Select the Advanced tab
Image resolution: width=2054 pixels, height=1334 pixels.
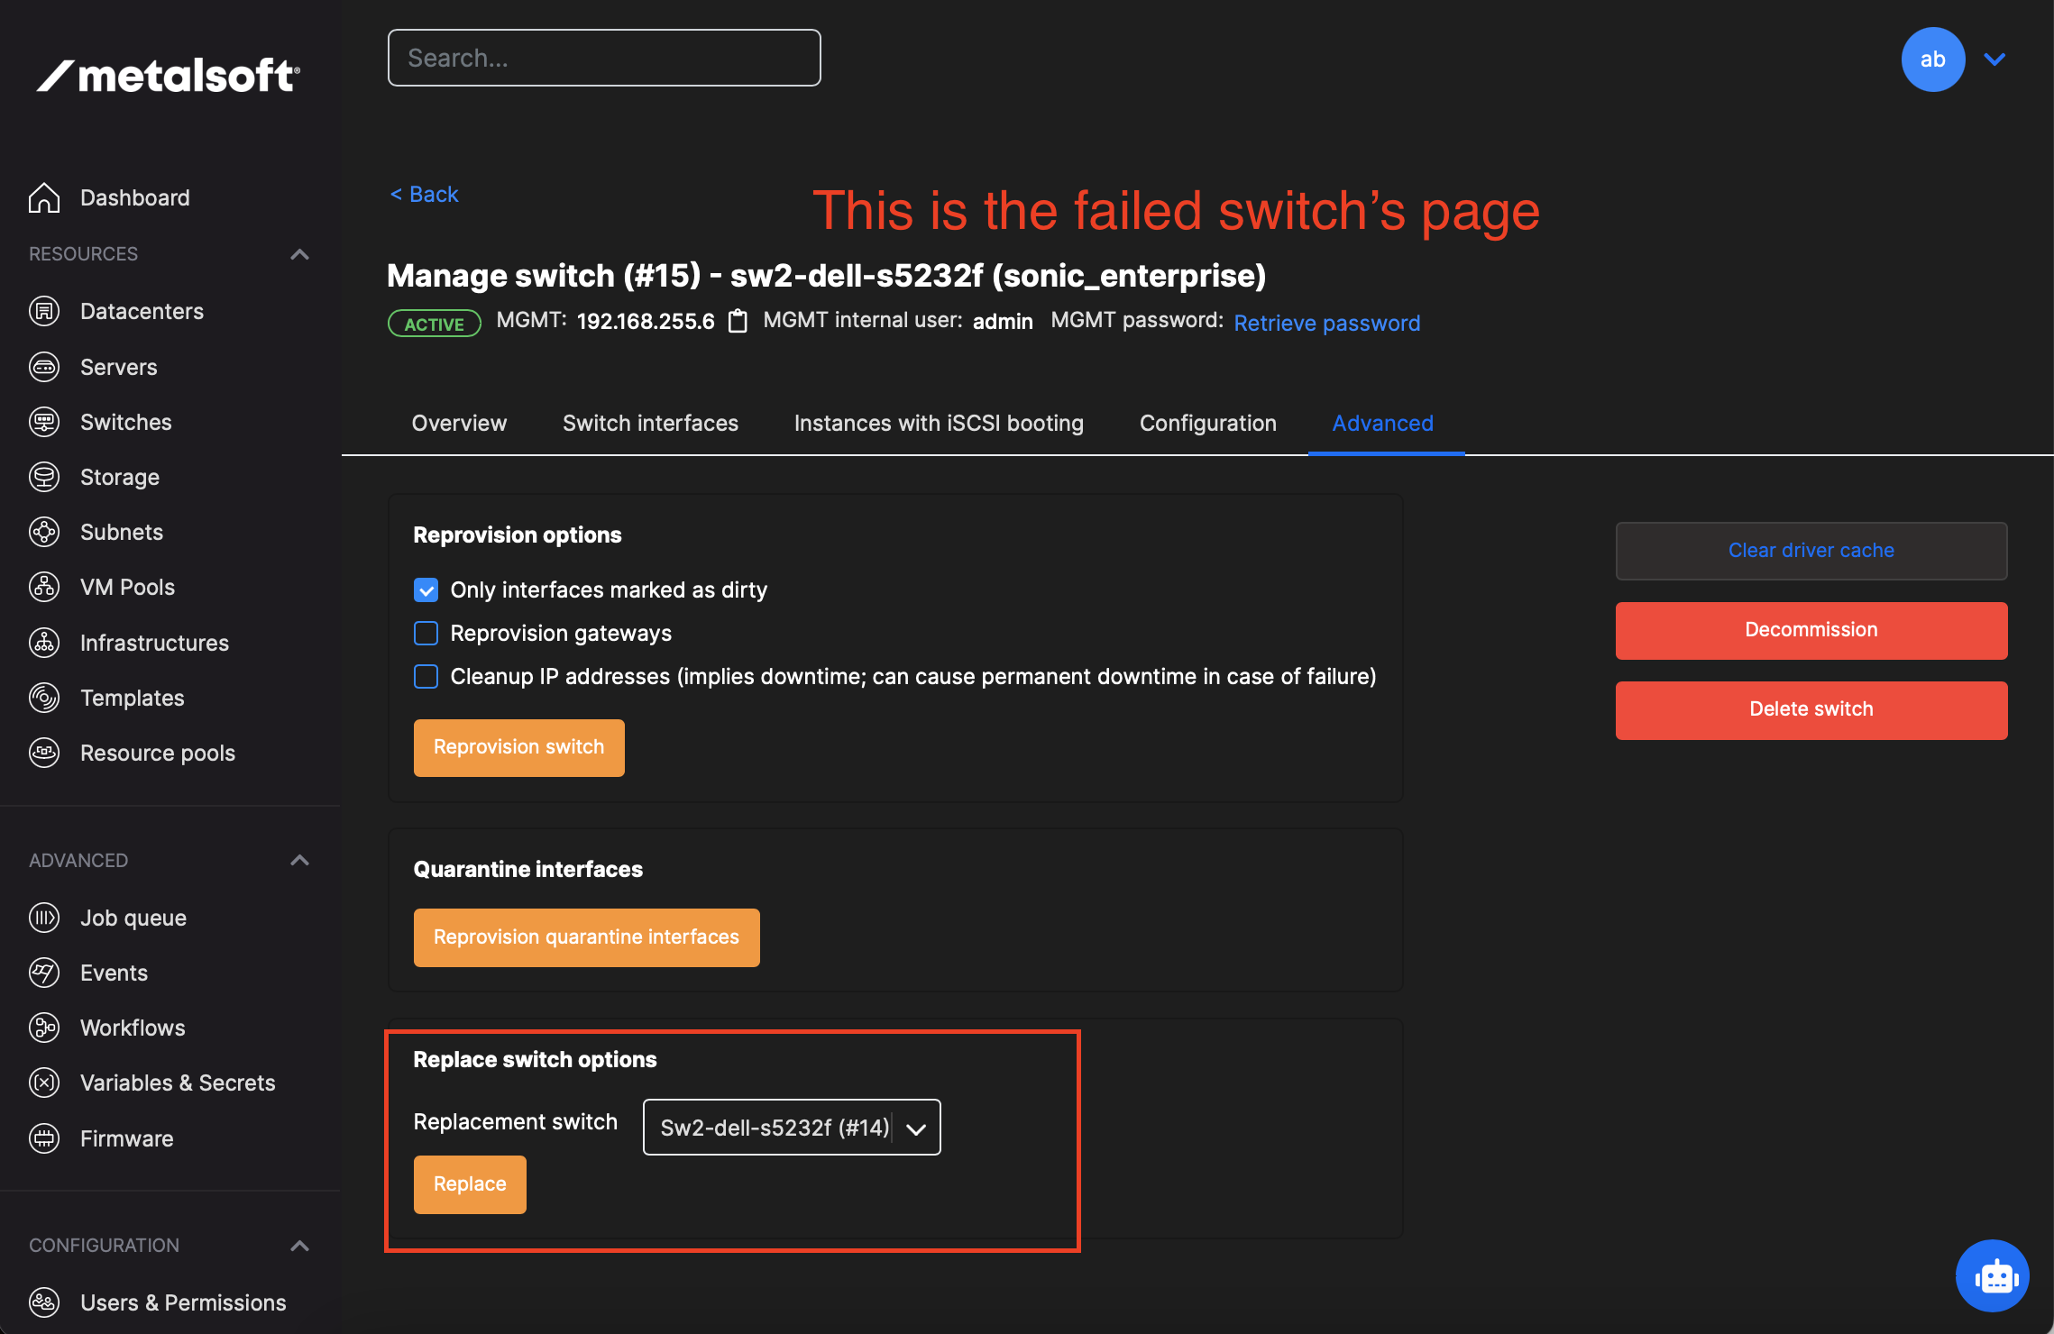pos(1382,424)
